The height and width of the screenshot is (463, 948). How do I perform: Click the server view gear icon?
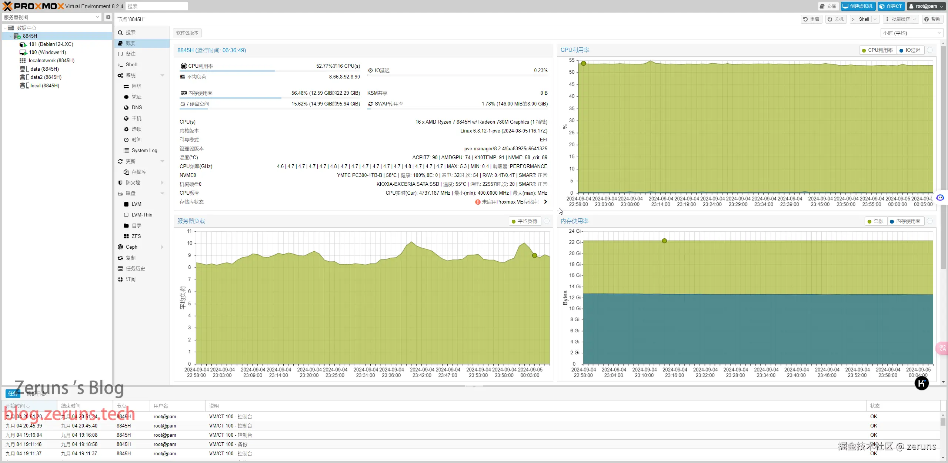pyautogui.click(x=108, y=17)
